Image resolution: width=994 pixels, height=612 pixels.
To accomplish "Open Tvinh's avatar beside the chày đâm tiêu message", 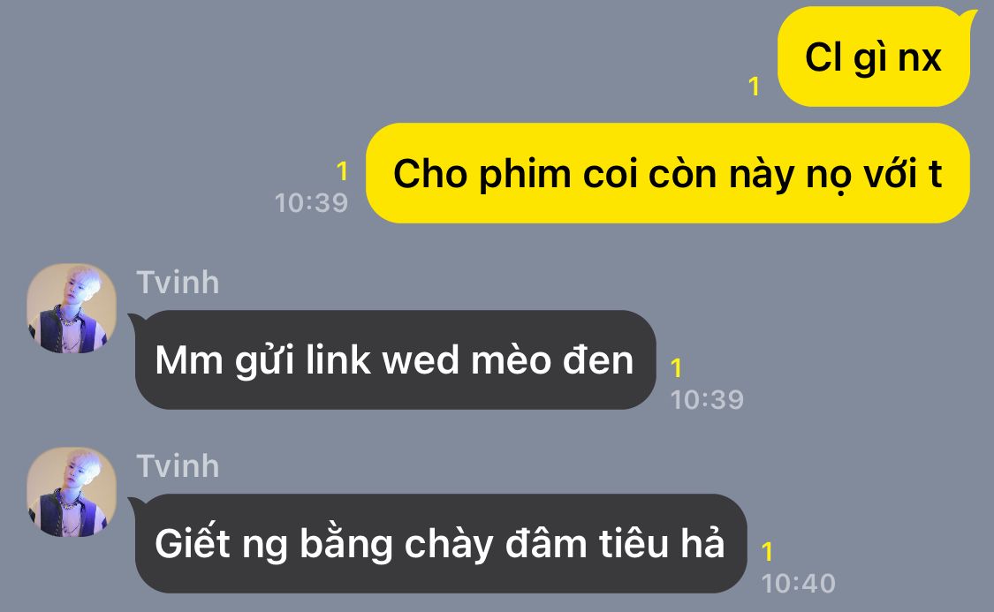I will (71, 492).
